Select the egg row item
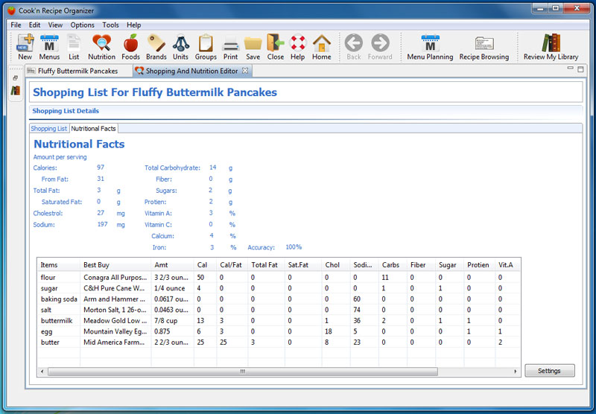The width and height of the screenshot is (596, 414). pos(46,331)
